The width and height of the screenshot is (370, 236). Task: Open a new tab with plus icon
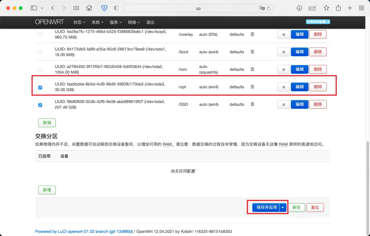350,8
